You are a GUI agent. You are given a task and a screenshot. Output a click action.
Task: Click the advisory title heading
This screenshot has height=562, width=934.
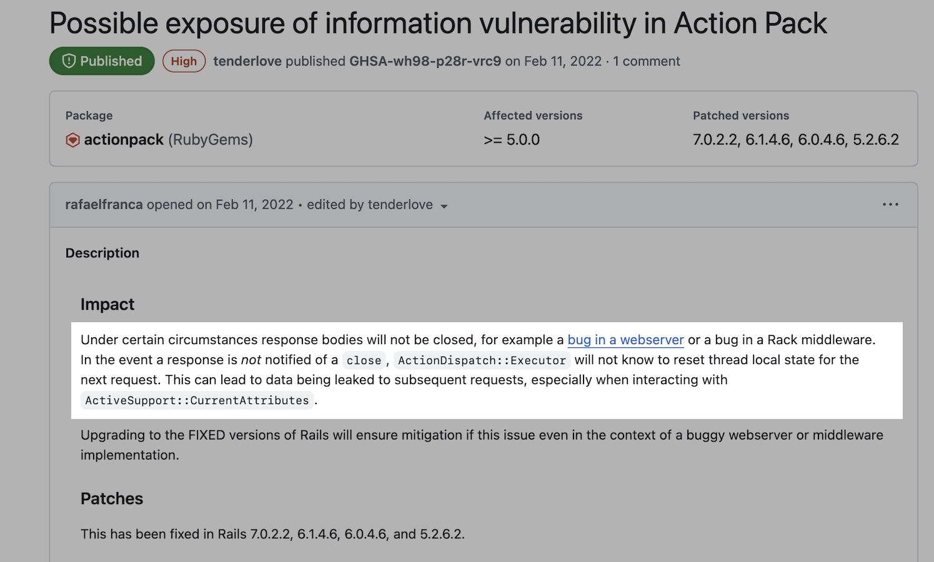click(438, 23)
